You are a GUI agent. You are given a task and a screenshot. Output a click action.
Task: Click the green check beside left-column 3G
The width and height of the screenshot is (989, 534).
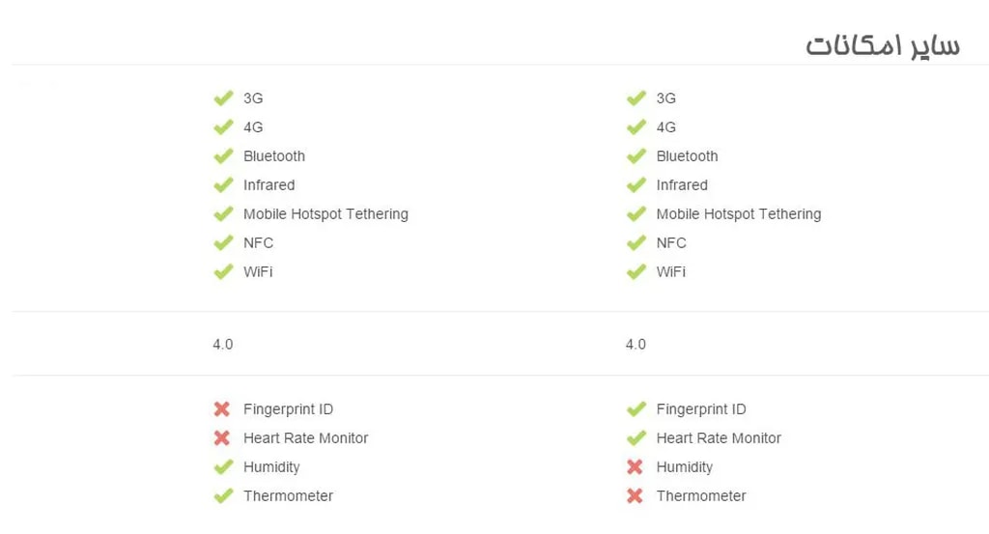point(223,98)
